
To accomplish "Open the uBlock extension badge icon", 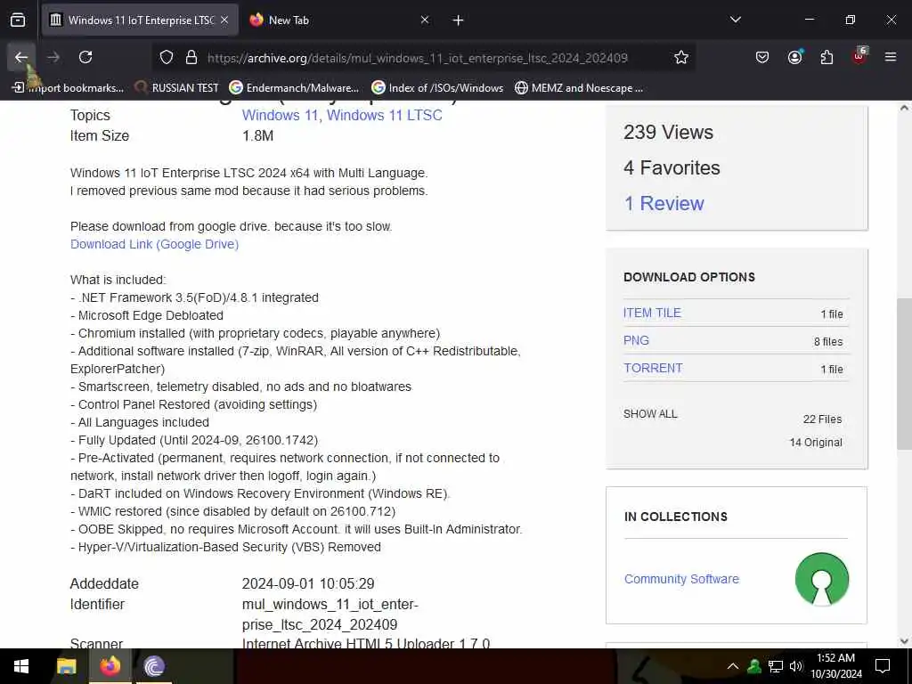I will [x=859, y=56].
